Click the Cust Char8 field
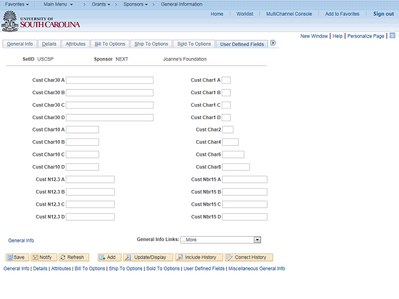The height and width of the screenshot is (299, 399). click(x=236, y=167)
